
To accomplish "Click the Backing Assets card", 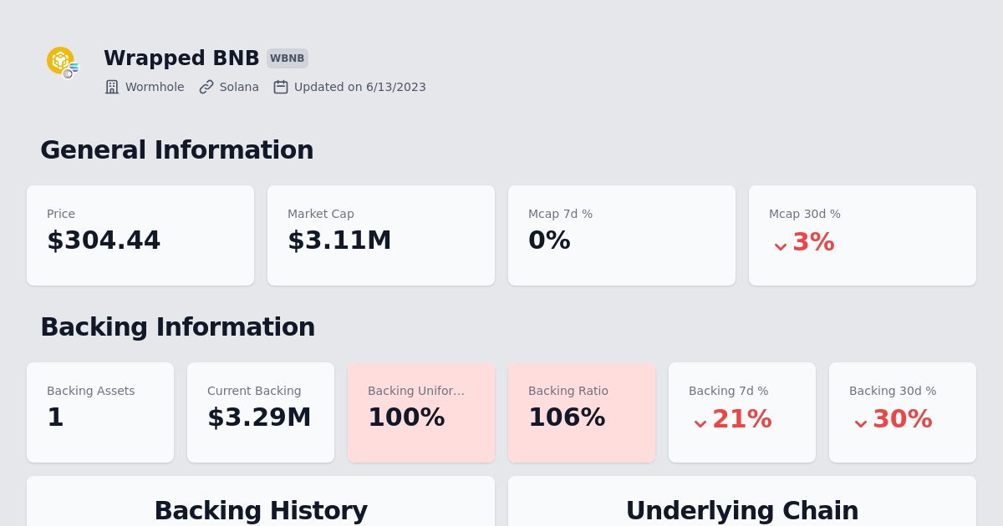I will 100,412.
